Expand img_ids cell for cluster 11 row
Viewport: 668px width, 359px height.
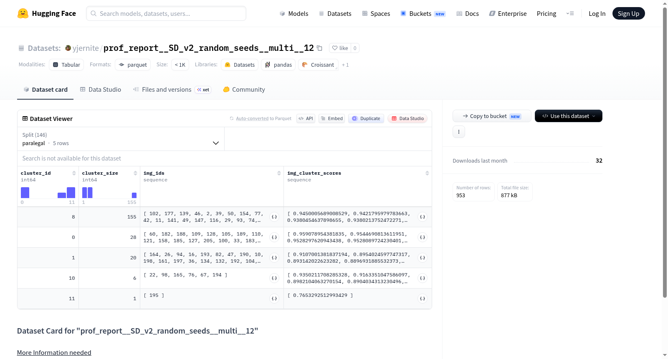[274, 299]
